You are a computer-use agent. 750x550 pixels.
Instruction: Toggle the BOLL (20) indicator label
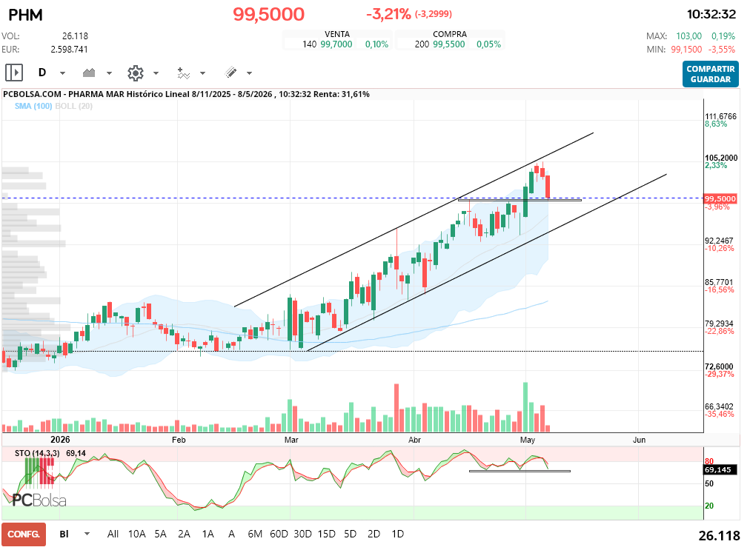(x=74, y=106)
